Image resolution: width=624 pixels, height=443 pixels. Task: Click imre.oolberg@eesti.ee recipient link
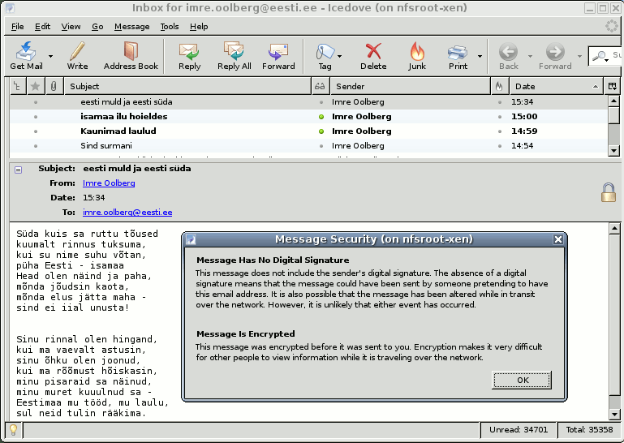pyautogui.click(x=127, y=212)
